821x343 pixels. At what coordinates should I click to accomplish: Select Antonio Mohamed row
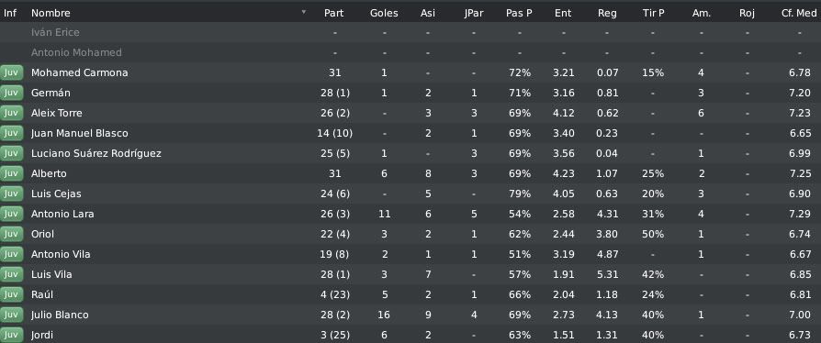[x=410, y=52]
